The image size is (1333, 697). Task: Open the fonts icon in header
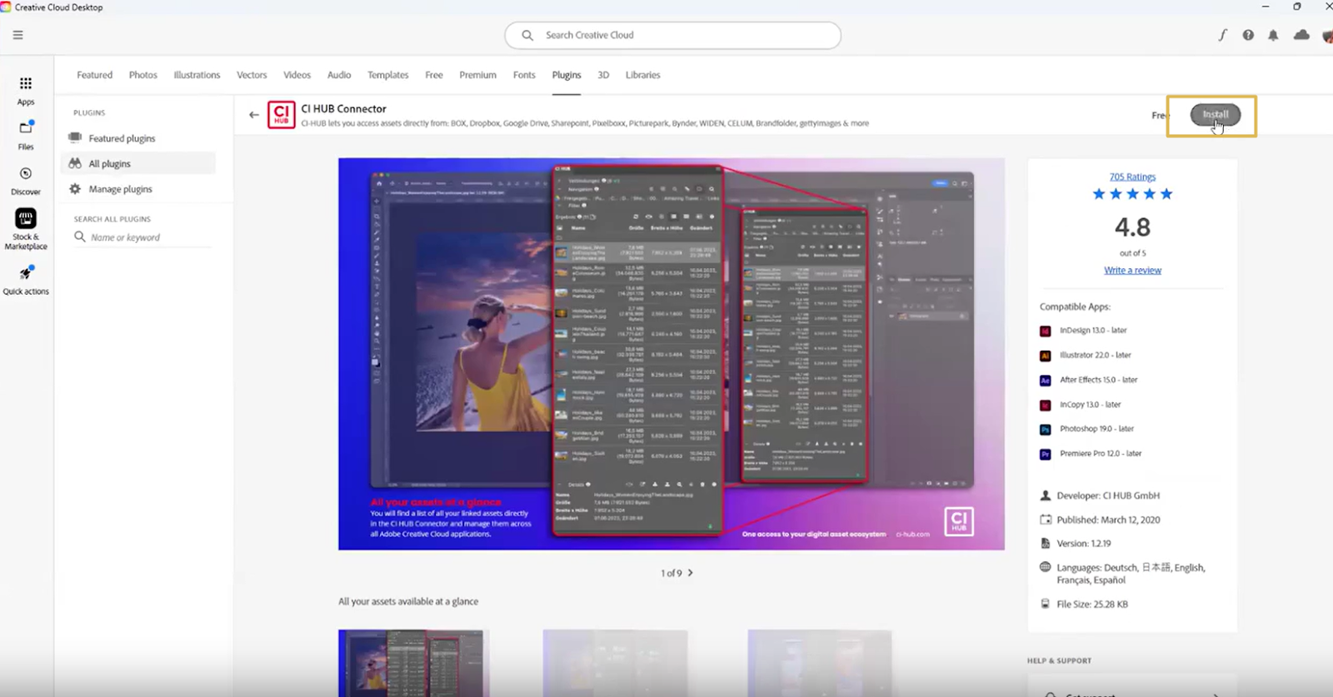pyautogui.click(x=1222, y=35)
